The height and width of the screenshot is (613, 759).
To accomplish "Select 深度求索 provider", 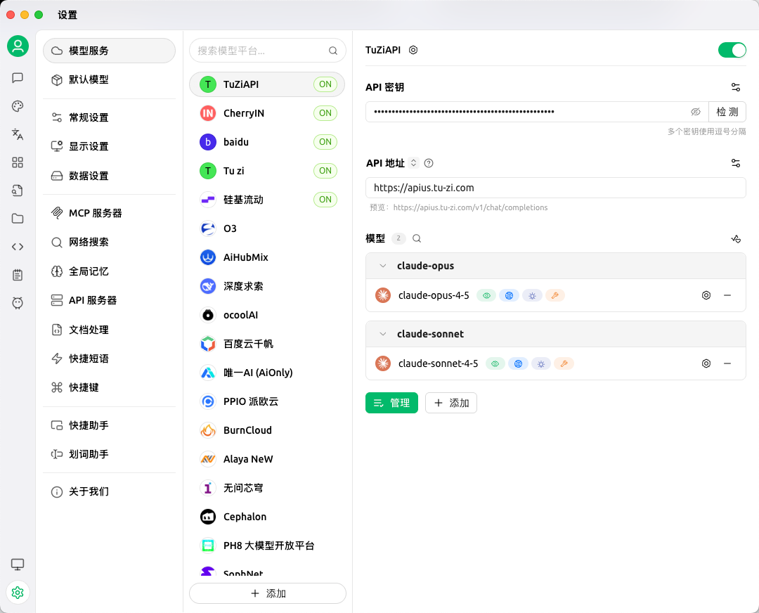I will click(267, 286).
